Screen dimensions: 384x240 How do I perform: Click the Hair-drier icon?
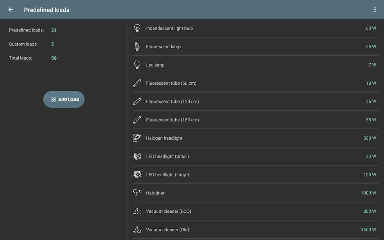[x=137, y=193]
